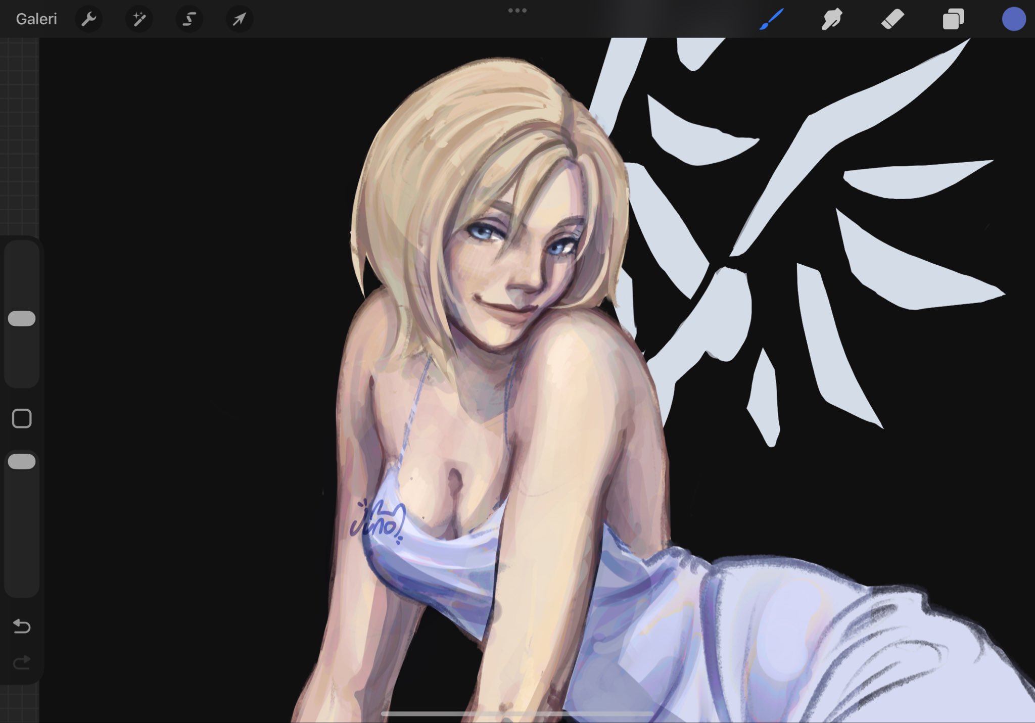The image size is (1035, 723).
Task: Redo the last undone action
Action: [x=22, y=662]
